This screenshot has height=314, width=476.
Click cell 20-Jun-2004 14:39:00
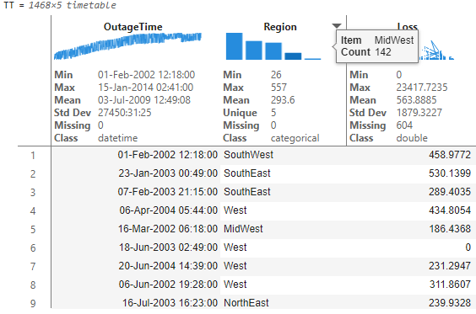point(168,266)
